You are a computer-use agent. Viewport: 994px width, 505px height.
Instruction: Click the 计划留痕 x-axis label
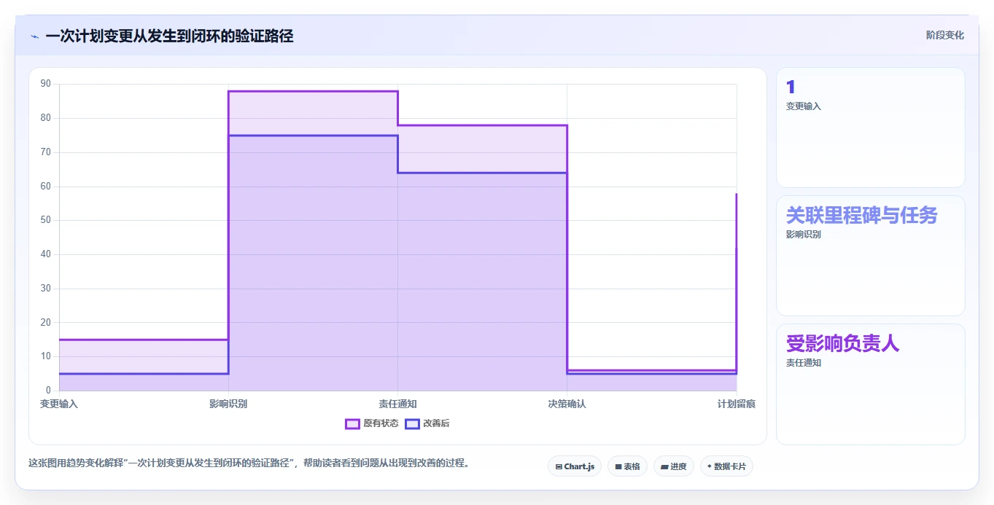coord(736,404)
